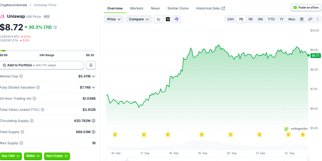The image size is (322, 161).
Task: Click news marker near 19. Sep
Action: tap(202, 135)
